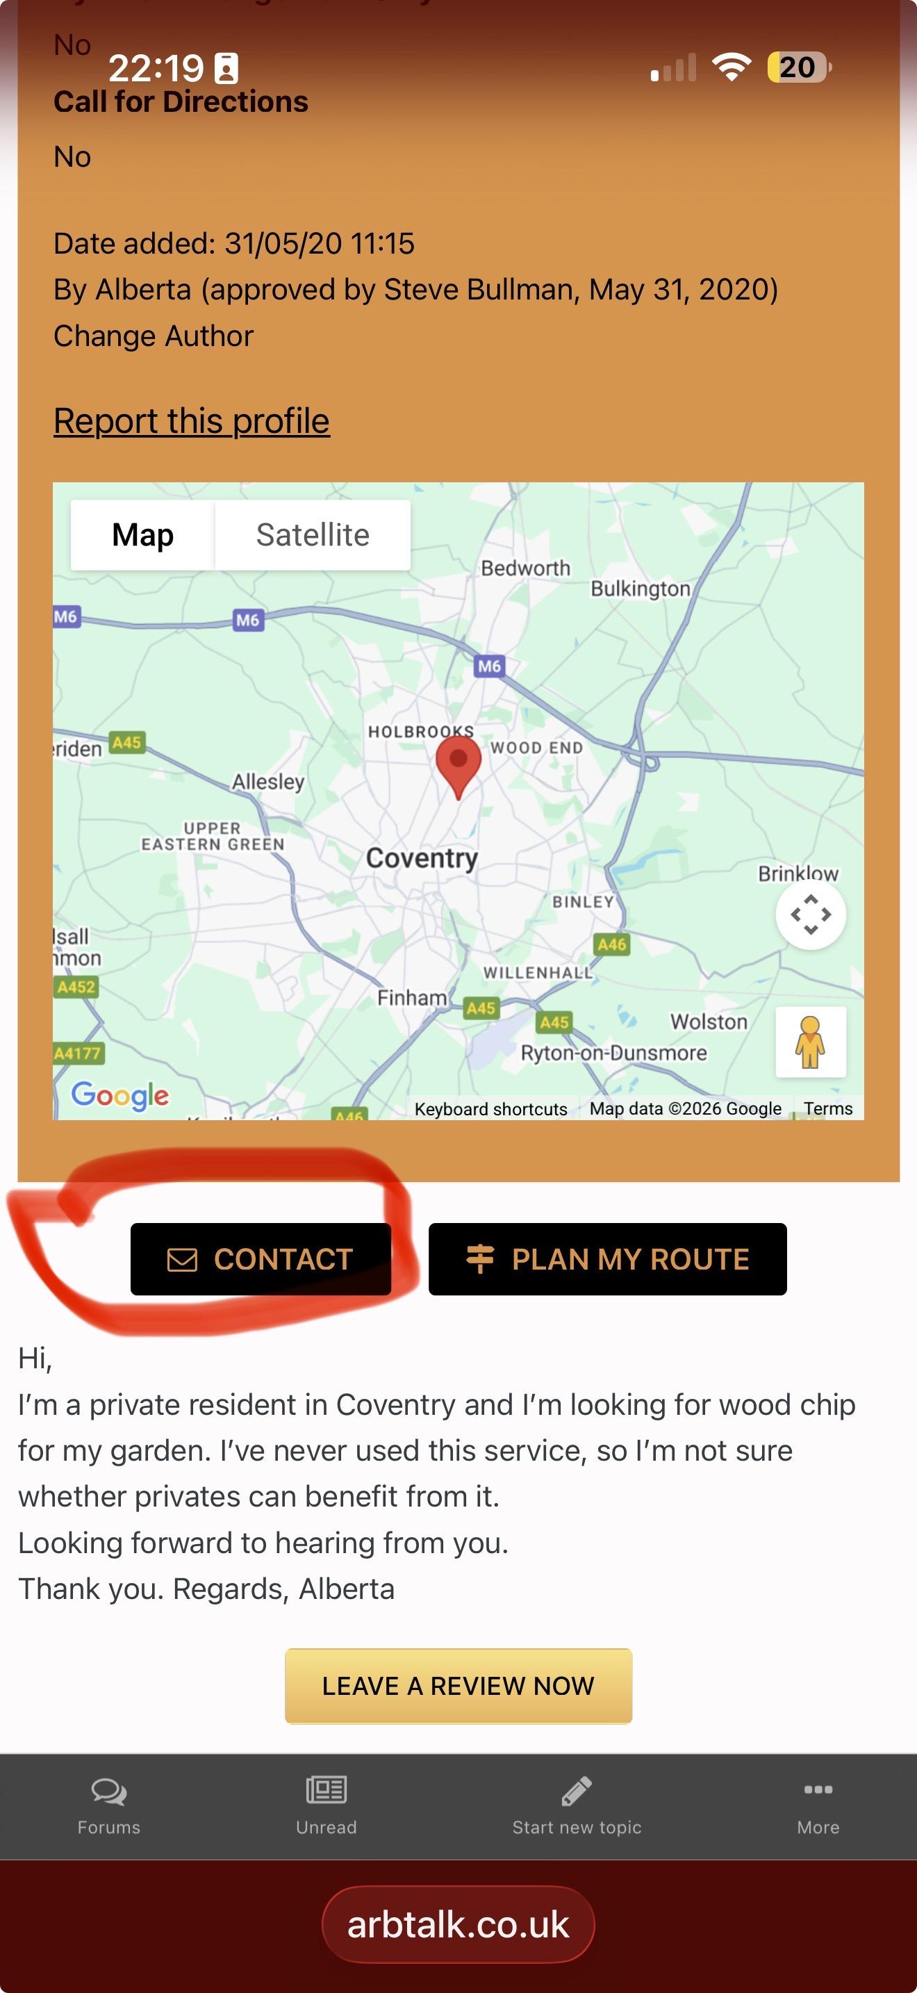The image size is (917, 1993).
Task: Tap the arbtalk.co.uk address bar
Action: [x=458, y=1924]
